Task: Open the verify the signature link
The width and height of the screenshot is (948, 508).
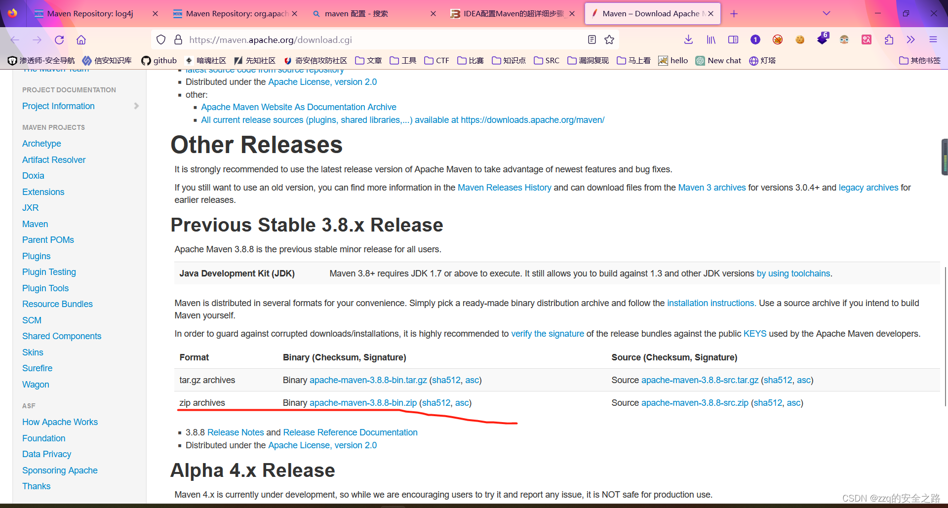Action: pos(548,334)
